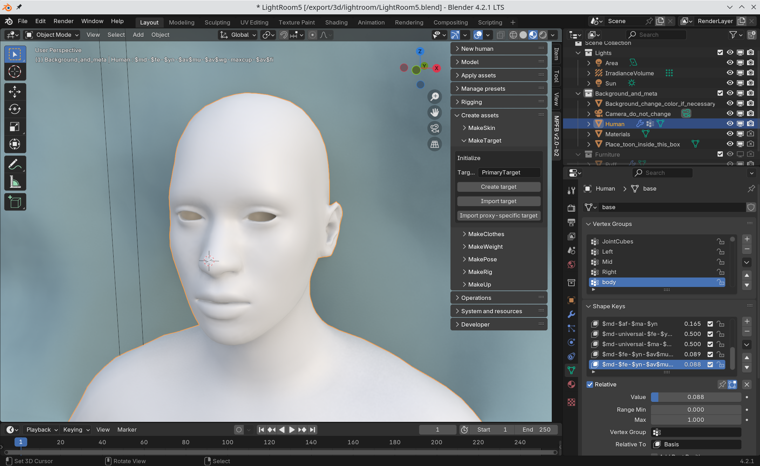Disable the $md-$af-$ma-$yn shape key checkbox
Screen dimensions: 760x466
710,324
